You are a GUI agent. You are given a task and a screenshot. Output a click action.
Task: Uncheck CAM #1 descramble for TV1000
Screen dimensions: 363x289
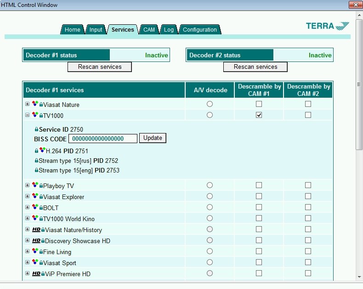point(259,115)
